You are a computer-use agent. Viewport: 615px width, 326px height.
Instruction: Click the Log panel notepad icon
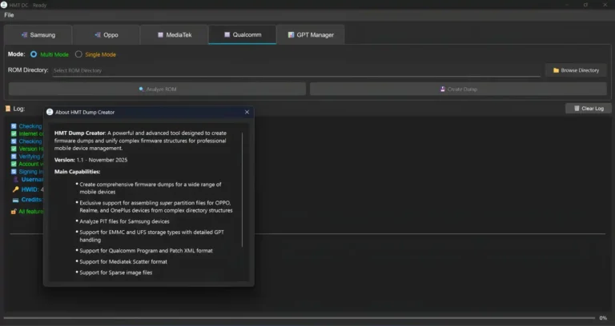(8, 108)
